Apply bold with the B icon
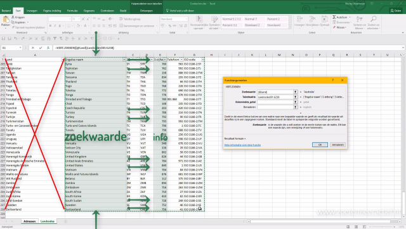 [51, 25]
